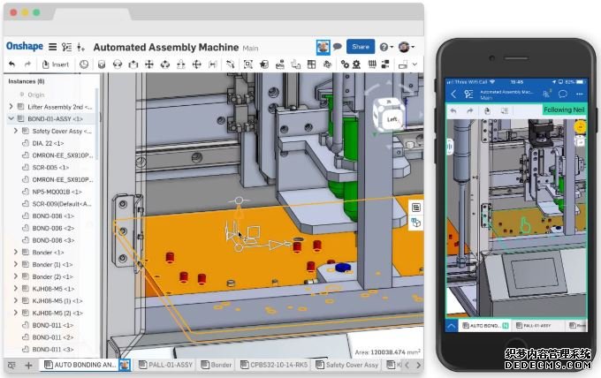Switch to the Safety Cover Assy tab

(347, 365)
